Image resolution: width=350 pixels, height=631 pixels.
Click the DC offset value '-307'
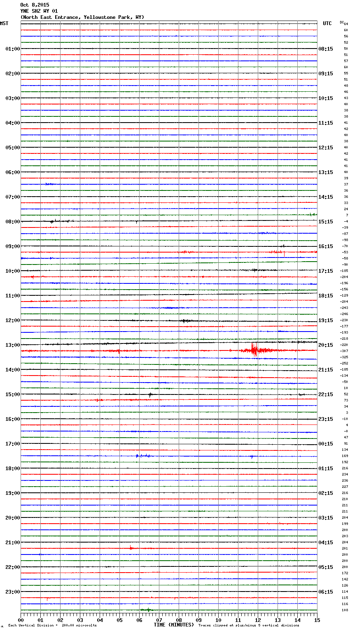[344, 351]
